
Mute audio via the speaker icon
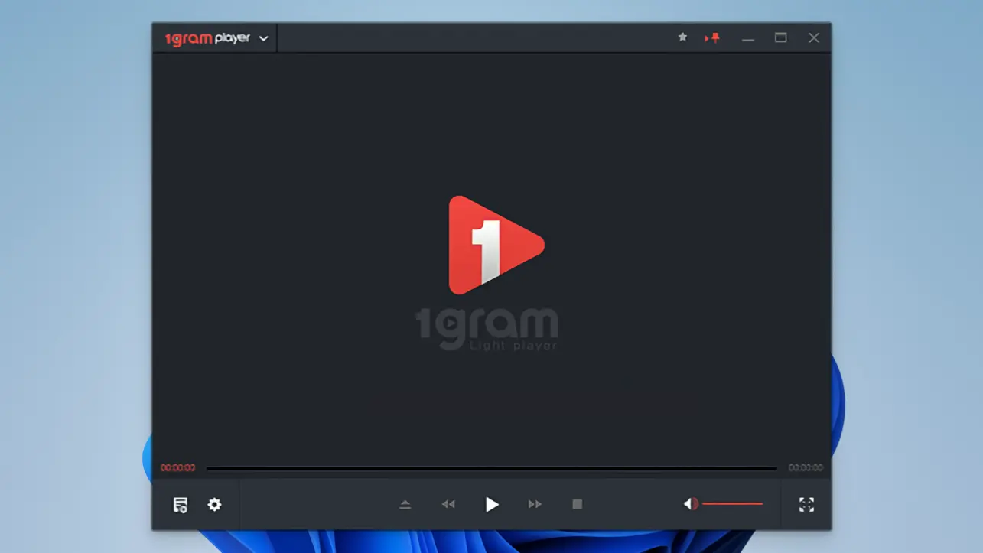[690, 504]
